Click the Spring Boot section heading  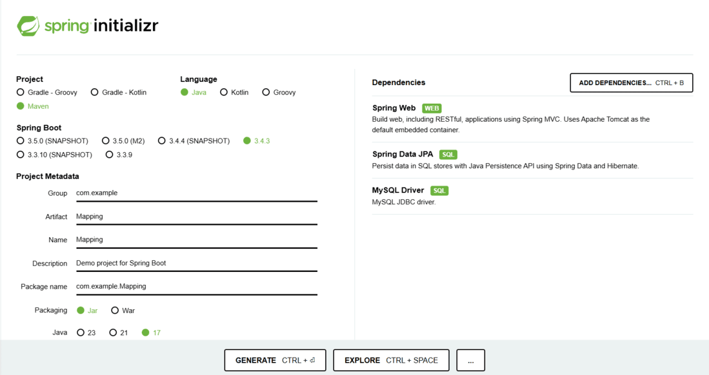[39, 128]
